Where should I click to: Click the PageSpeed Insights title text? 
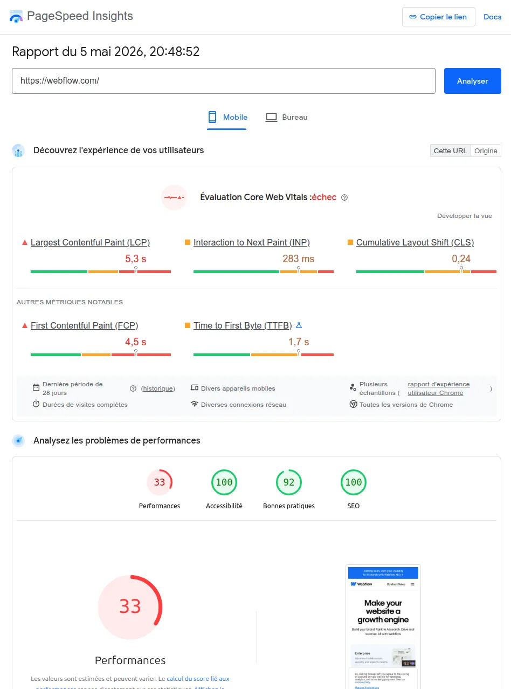pos(80,16)
